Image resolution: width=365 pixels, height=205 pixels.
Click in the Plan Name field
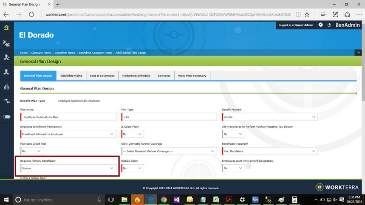68,117
